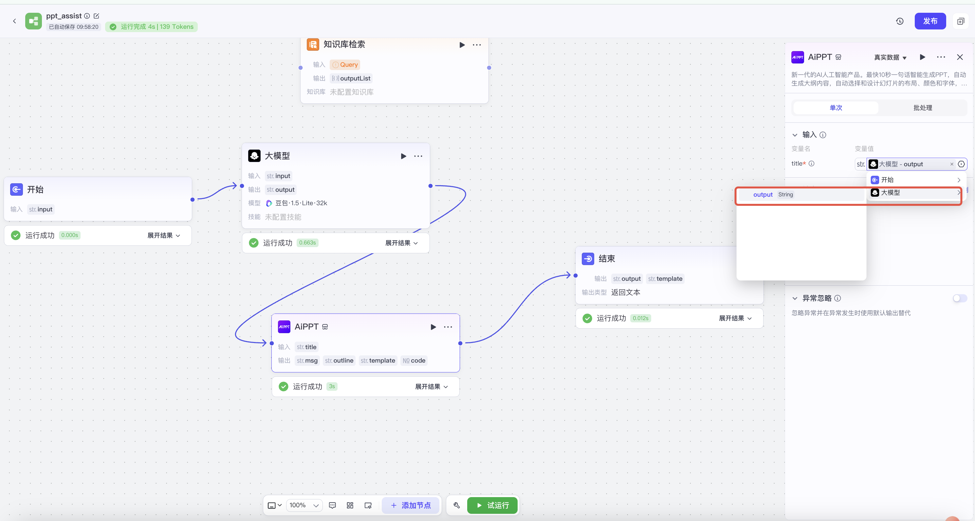Expand 展开结果 under the 开始 node

pyautogui.click(x=163, y=235)
